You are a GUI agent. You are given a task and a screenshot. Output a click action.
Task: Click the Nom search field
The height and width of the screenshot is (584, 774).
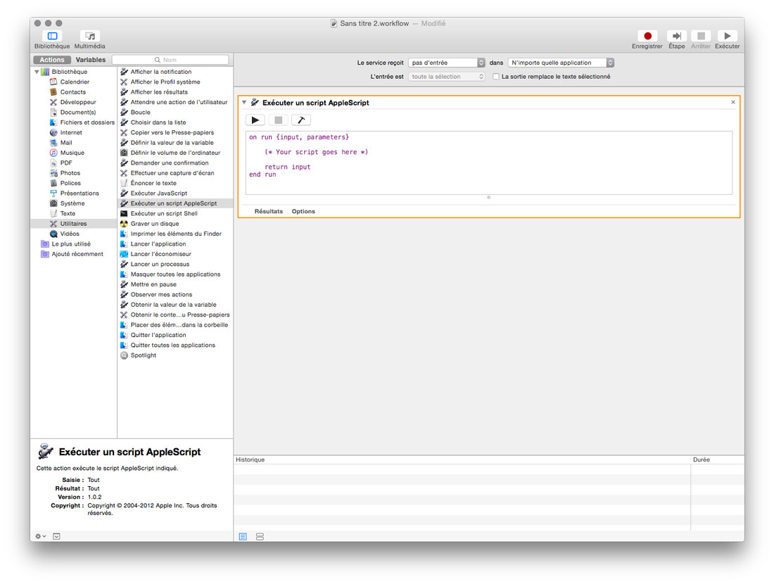tap(170, 60)
